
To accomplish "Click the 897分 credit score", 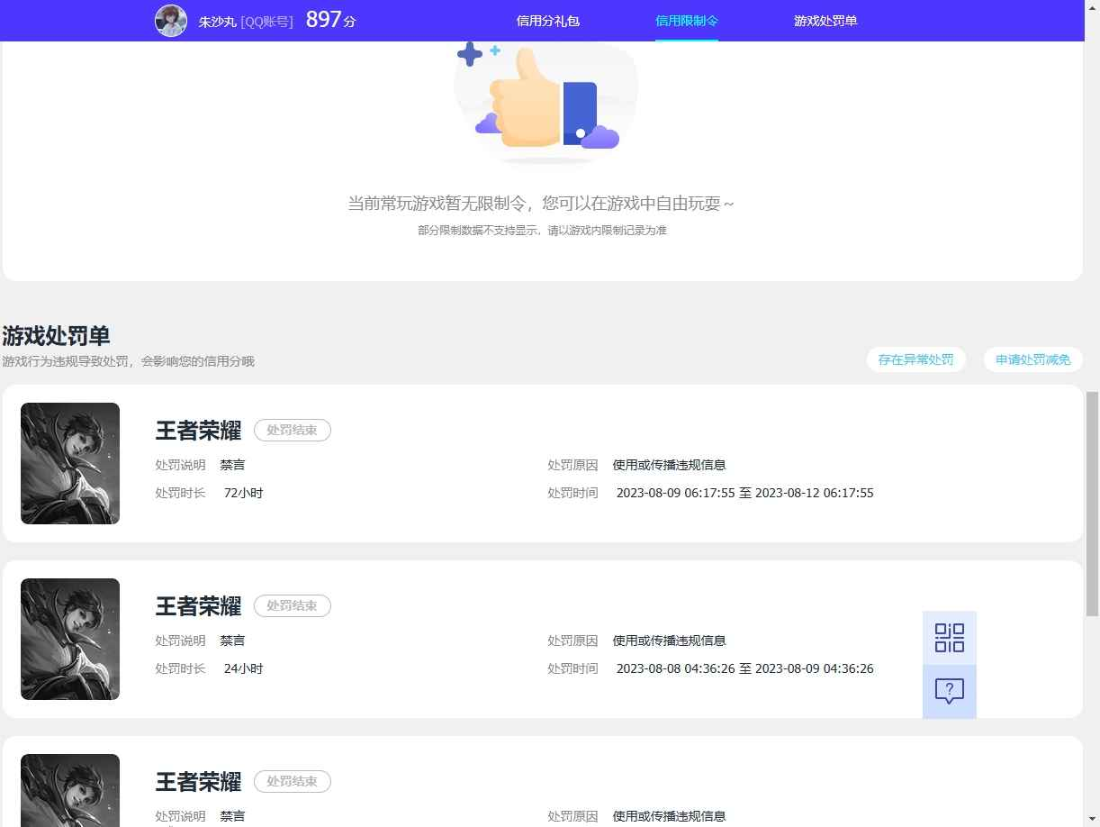I will [x=330, y=20].
